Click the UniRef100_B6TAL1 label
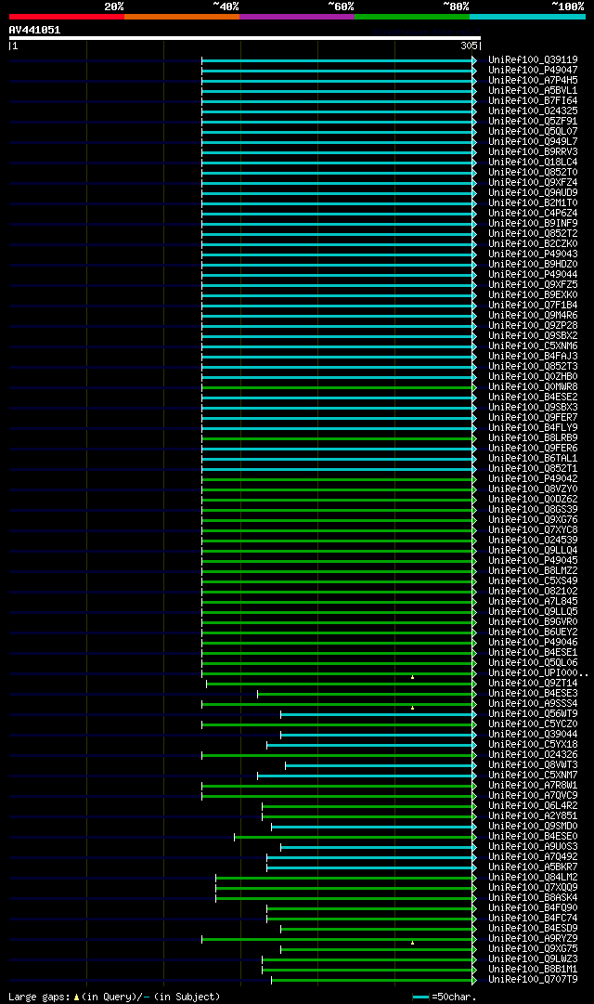 point(533,459)
